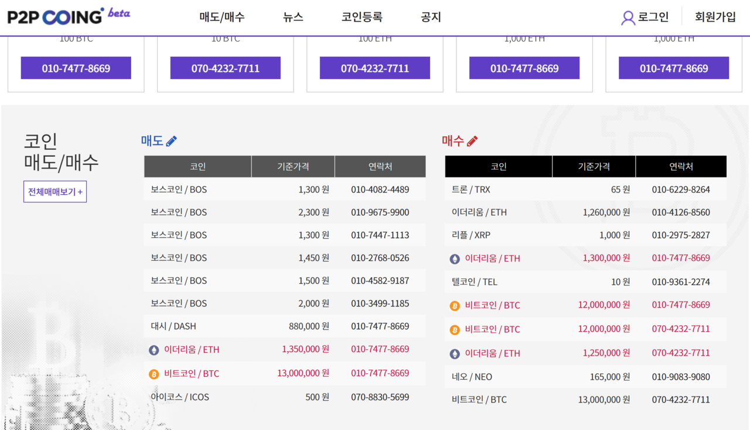This screenshot has width=750, height=430.
Task: Click the Ethereum icon in the 매도 table
Action: [154, 350]
